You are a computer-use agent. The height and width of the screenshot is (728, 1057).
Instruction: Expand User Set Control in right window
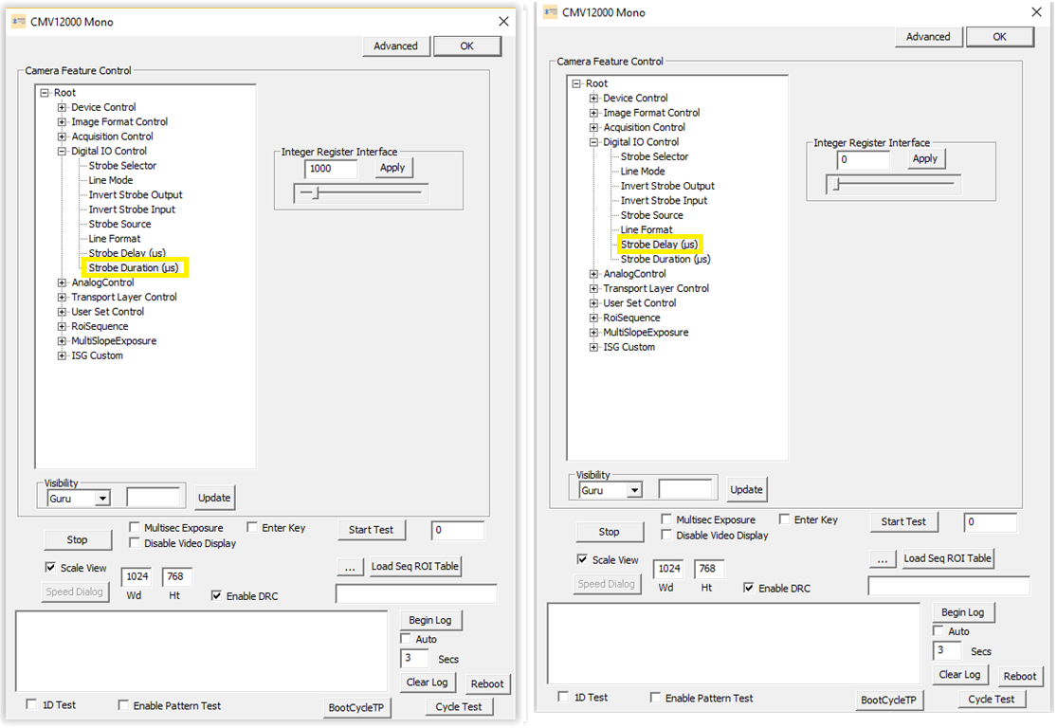point(593,303)
